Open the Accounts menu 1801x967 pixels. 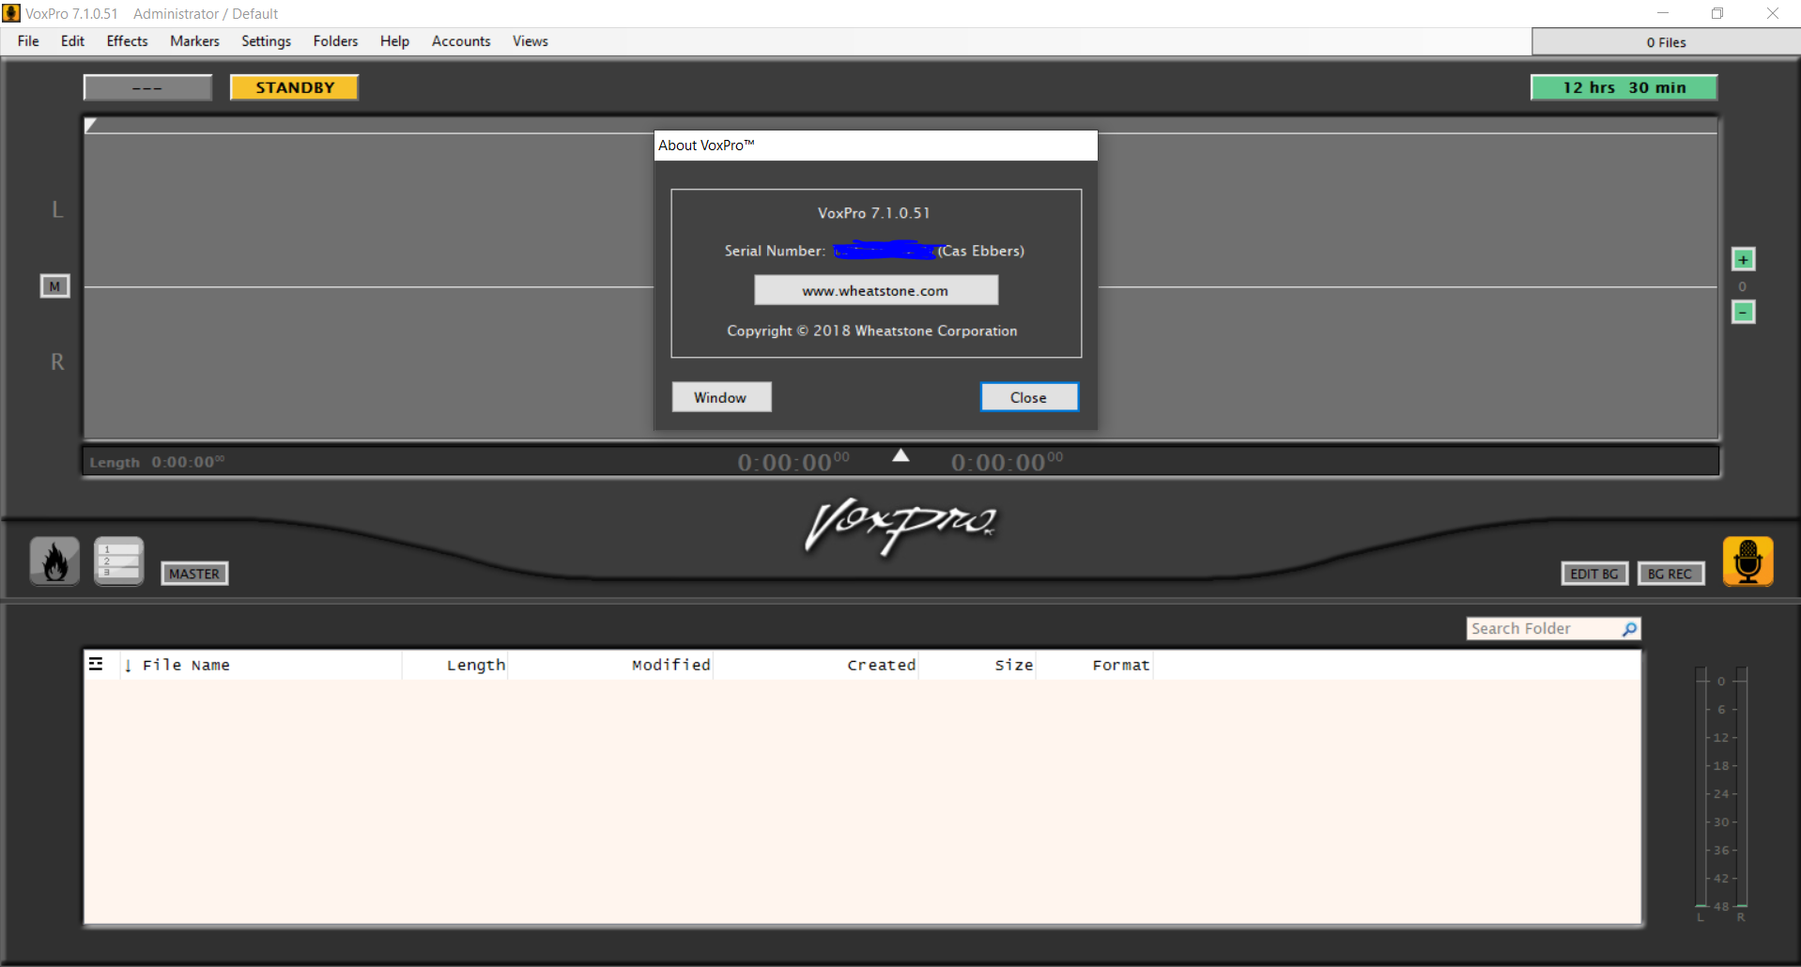(x=461, y=41)
